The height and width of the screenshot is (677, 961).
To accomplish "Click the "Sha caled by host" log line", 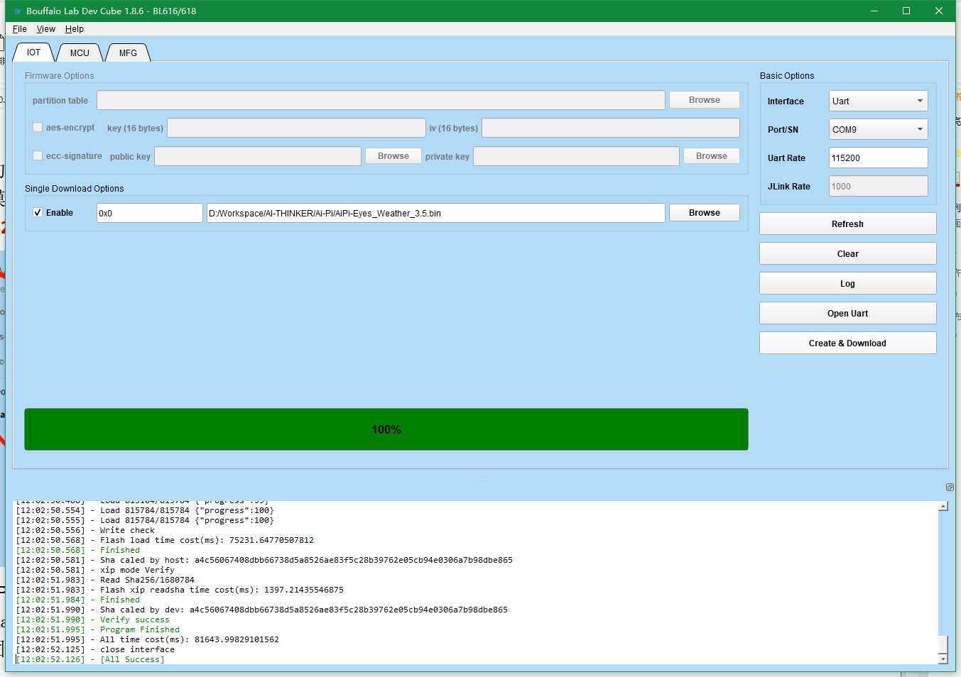I will click(x=264, y=560).
